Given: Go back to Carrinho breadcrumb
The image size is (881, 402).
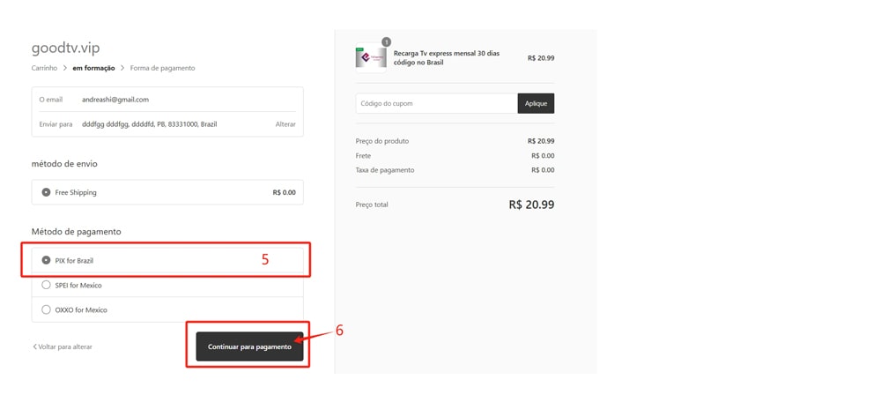Looking at the screenshot, I should pyautogui.click(x=44, y=68).
